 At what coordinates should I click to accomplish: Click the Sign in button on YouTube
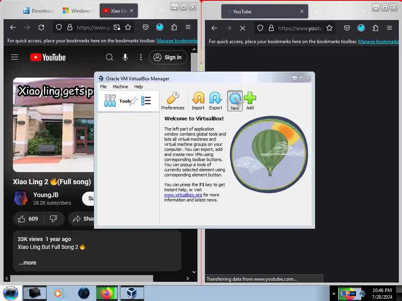coord(168,57)
